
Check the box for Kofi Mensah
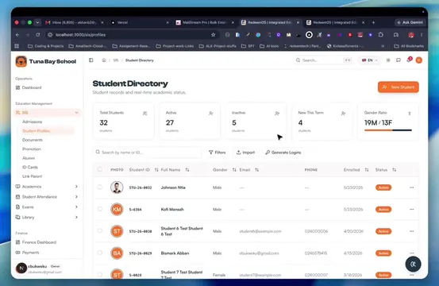100,209
